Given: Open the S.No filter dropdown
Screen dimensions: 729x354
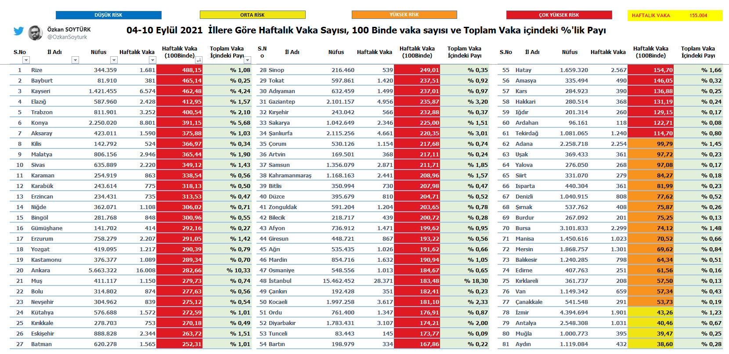Looking at the screenshot, I should pos(26,60).
